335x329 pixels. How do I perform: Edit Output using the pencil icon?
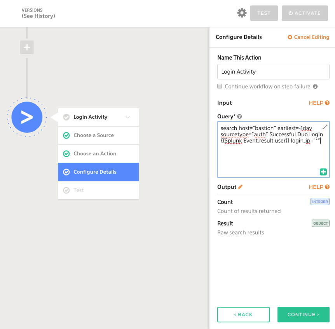(x=240, y=187)
